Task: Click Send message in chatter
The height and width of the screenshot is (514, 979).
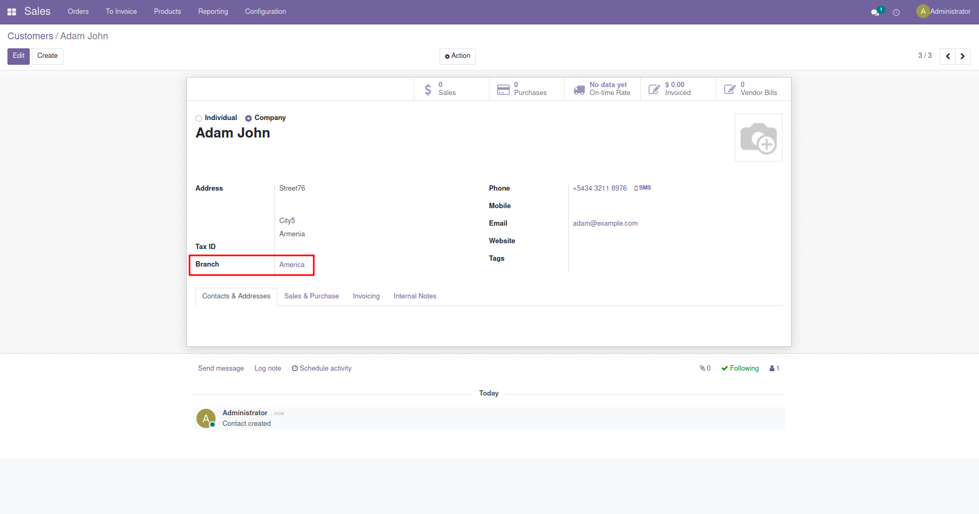Action: point(221,369)
